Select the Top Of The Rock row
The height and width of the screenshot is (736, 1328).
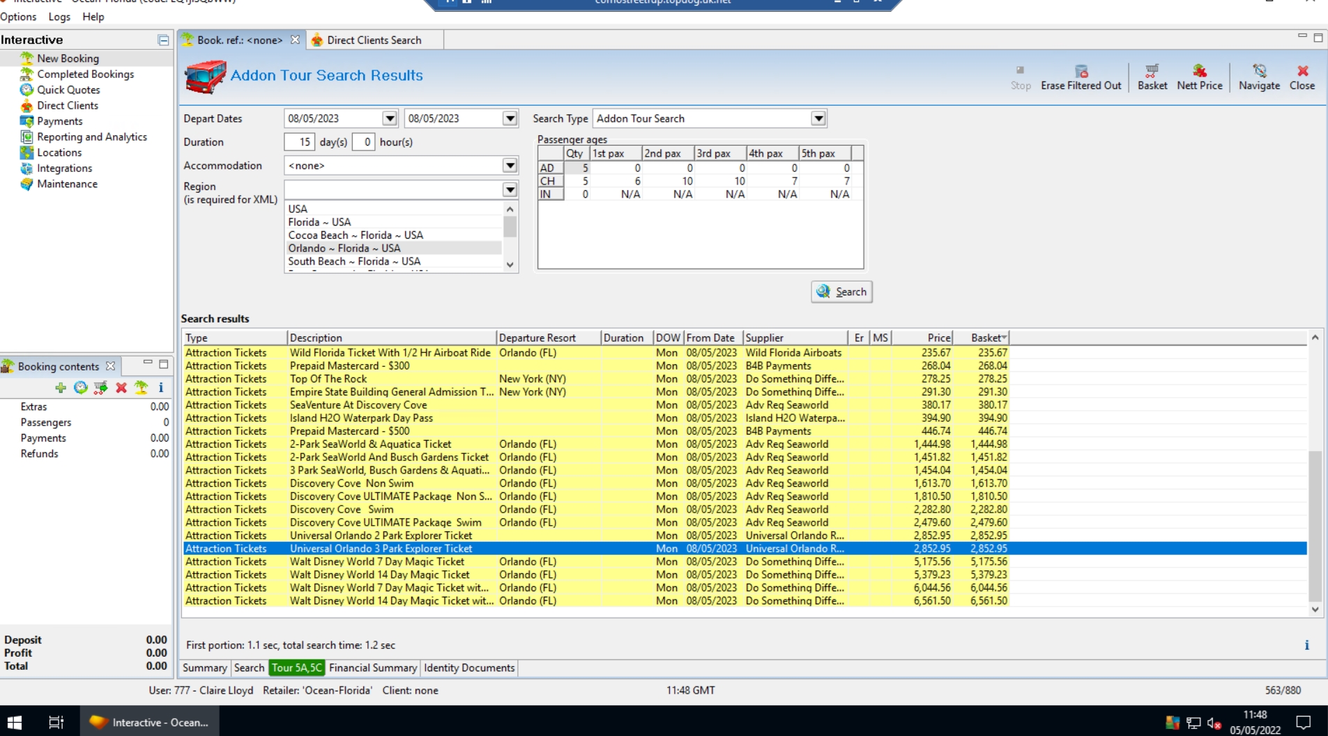click(596, 379)
